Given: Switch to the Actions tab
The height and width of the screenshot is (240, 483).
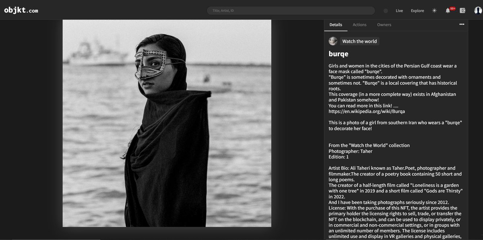Looking at the screenshot, I should point(359,25).
